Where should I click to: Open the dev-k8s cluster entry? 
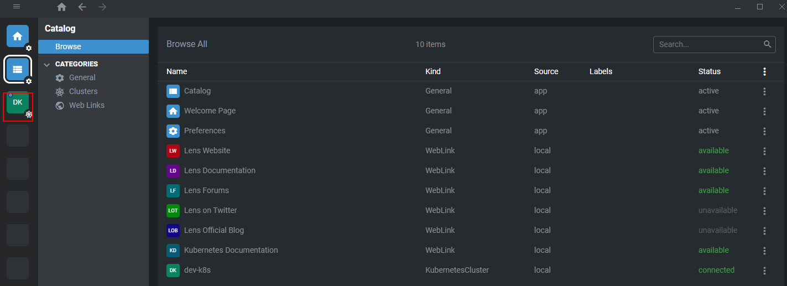197,270
